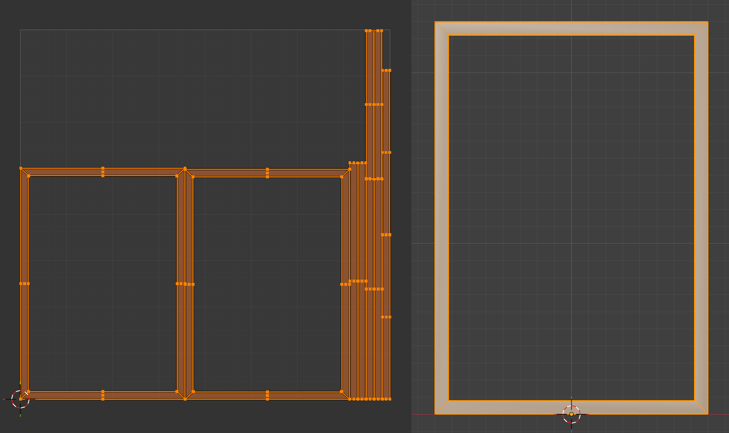This screenshot has height=433, width=729.
Task: Select the tallest UV strip's top-left vertex
Action: tap(366, 31)
